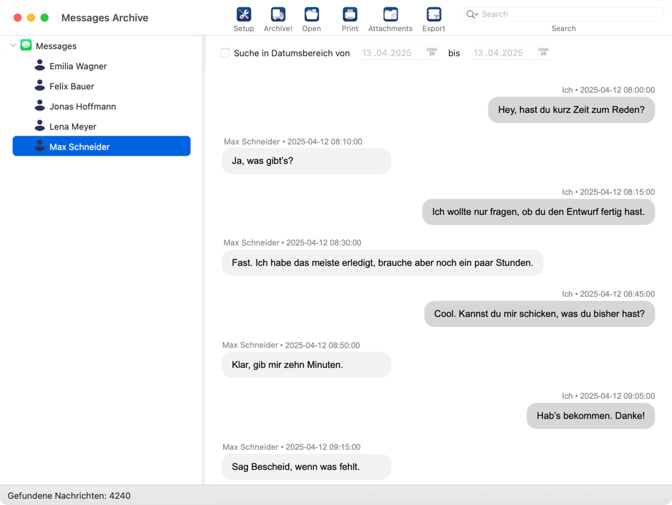The height and width of the screenshot is (505, 672).
Task: Export messages with Export icon
Action: pyautogui.click(x=433, y=15)
